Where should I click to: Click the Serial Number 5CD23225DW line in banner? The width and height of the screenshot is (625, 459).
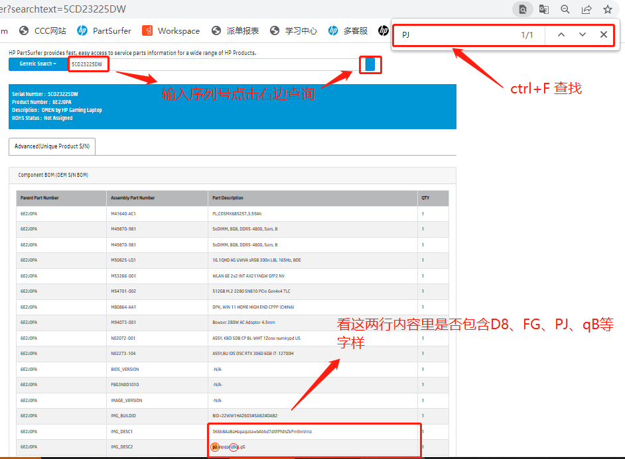45,94
